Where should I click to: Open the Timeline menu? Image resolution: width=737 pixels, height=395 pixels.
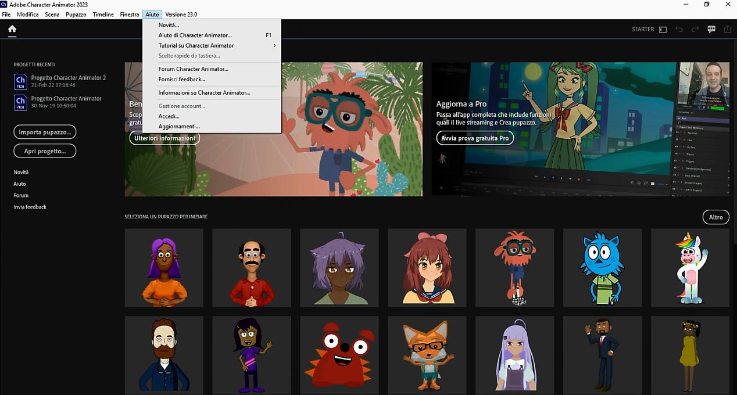click(x=103, y=15)
